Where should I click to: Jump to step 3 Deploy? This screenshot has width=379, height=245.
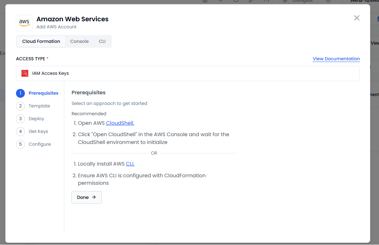(36, 119)
